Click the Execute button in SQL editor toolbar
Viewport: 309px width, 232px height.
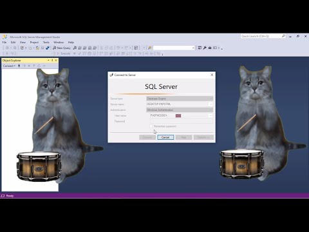(64, 53)
